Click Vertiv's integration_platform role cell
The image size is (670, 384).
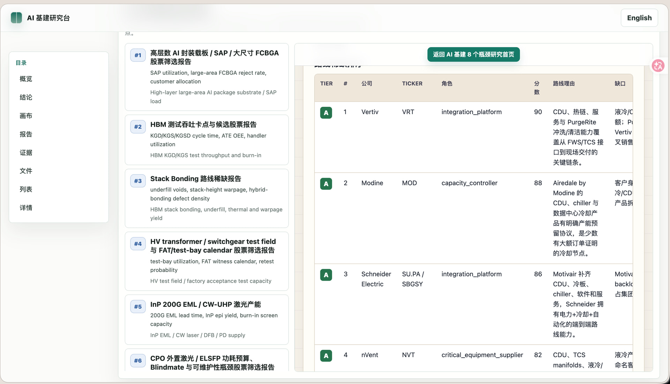click(471, 112)
